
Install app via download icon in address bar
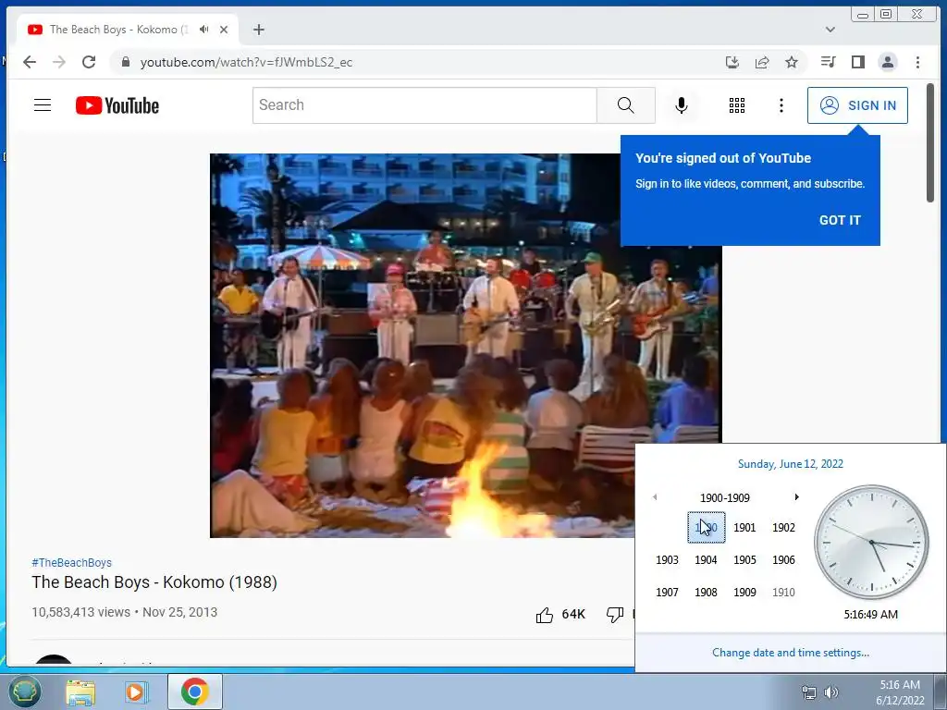point(732,62)
